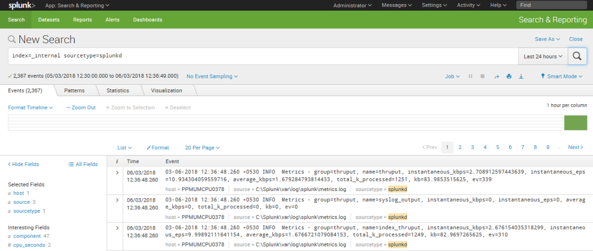Click the search query input box
The height and width of the screenshot is (251, 593).
263,56
